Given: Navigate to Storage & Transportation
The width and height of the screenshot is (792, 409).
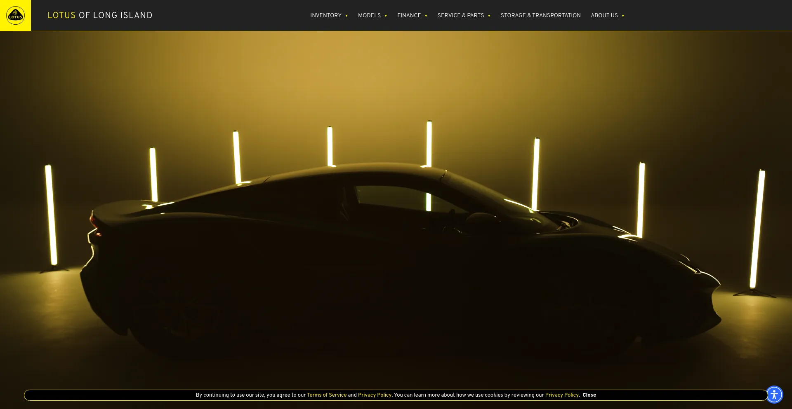Looking at the screenshot, I should [x=540, y=16].
